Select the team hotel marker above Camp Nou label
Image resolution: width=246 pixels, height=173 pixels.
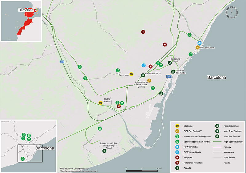tap(118, 70)
